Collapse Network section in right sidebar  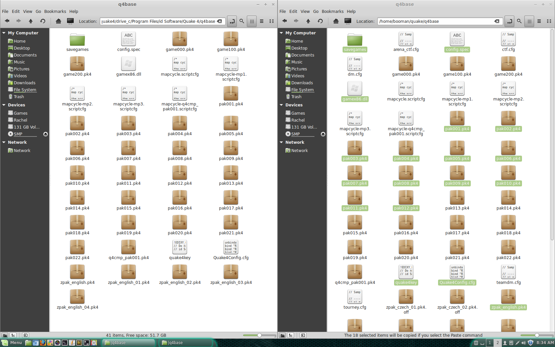281,142
